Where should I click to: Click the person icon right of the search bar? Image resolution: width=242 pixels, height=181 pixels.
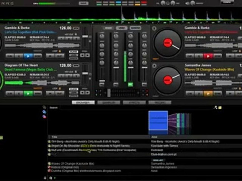point(215,107)
